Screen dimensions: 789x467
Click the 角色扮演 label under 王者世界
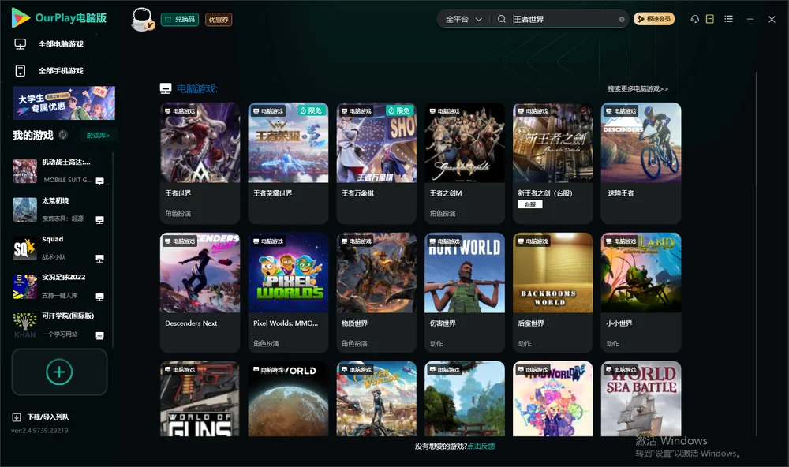[178, 213]
